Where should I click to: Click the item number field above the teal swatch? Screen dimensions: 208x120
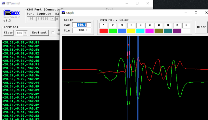click(x=168, y=25)
